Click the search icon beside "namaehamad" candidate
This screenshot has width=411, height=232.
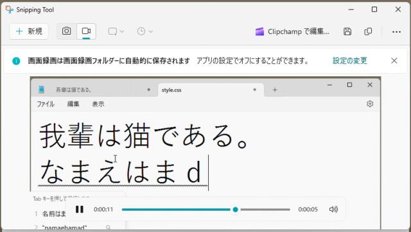[x=109, y=228]
